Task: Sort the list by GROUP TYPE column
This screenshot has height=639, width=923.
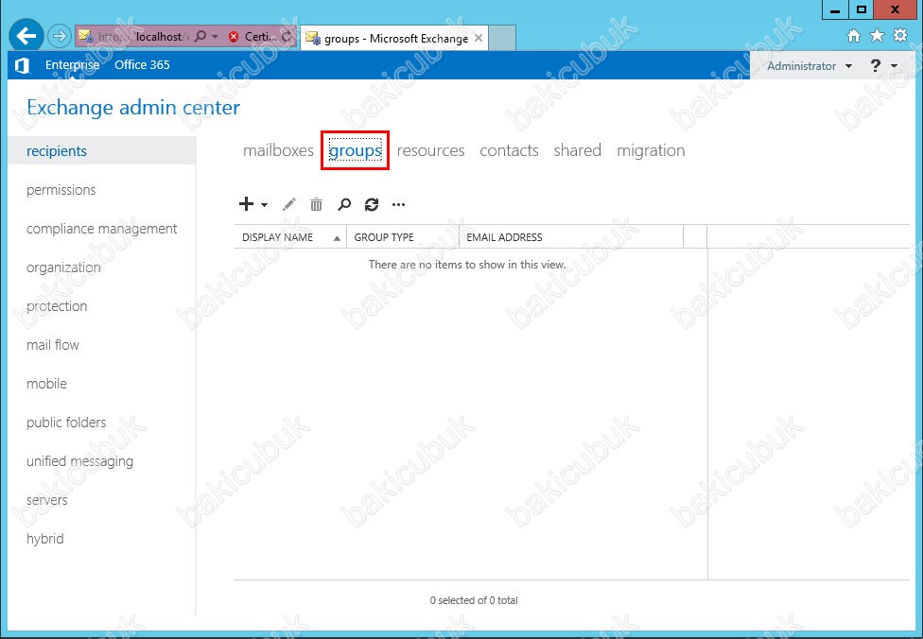Action: pos(403,237)
